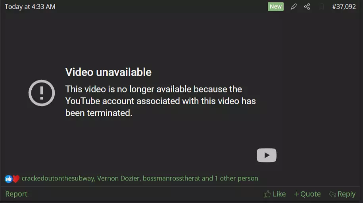
Task: Open the share post icon
Action: pos(307,7)
